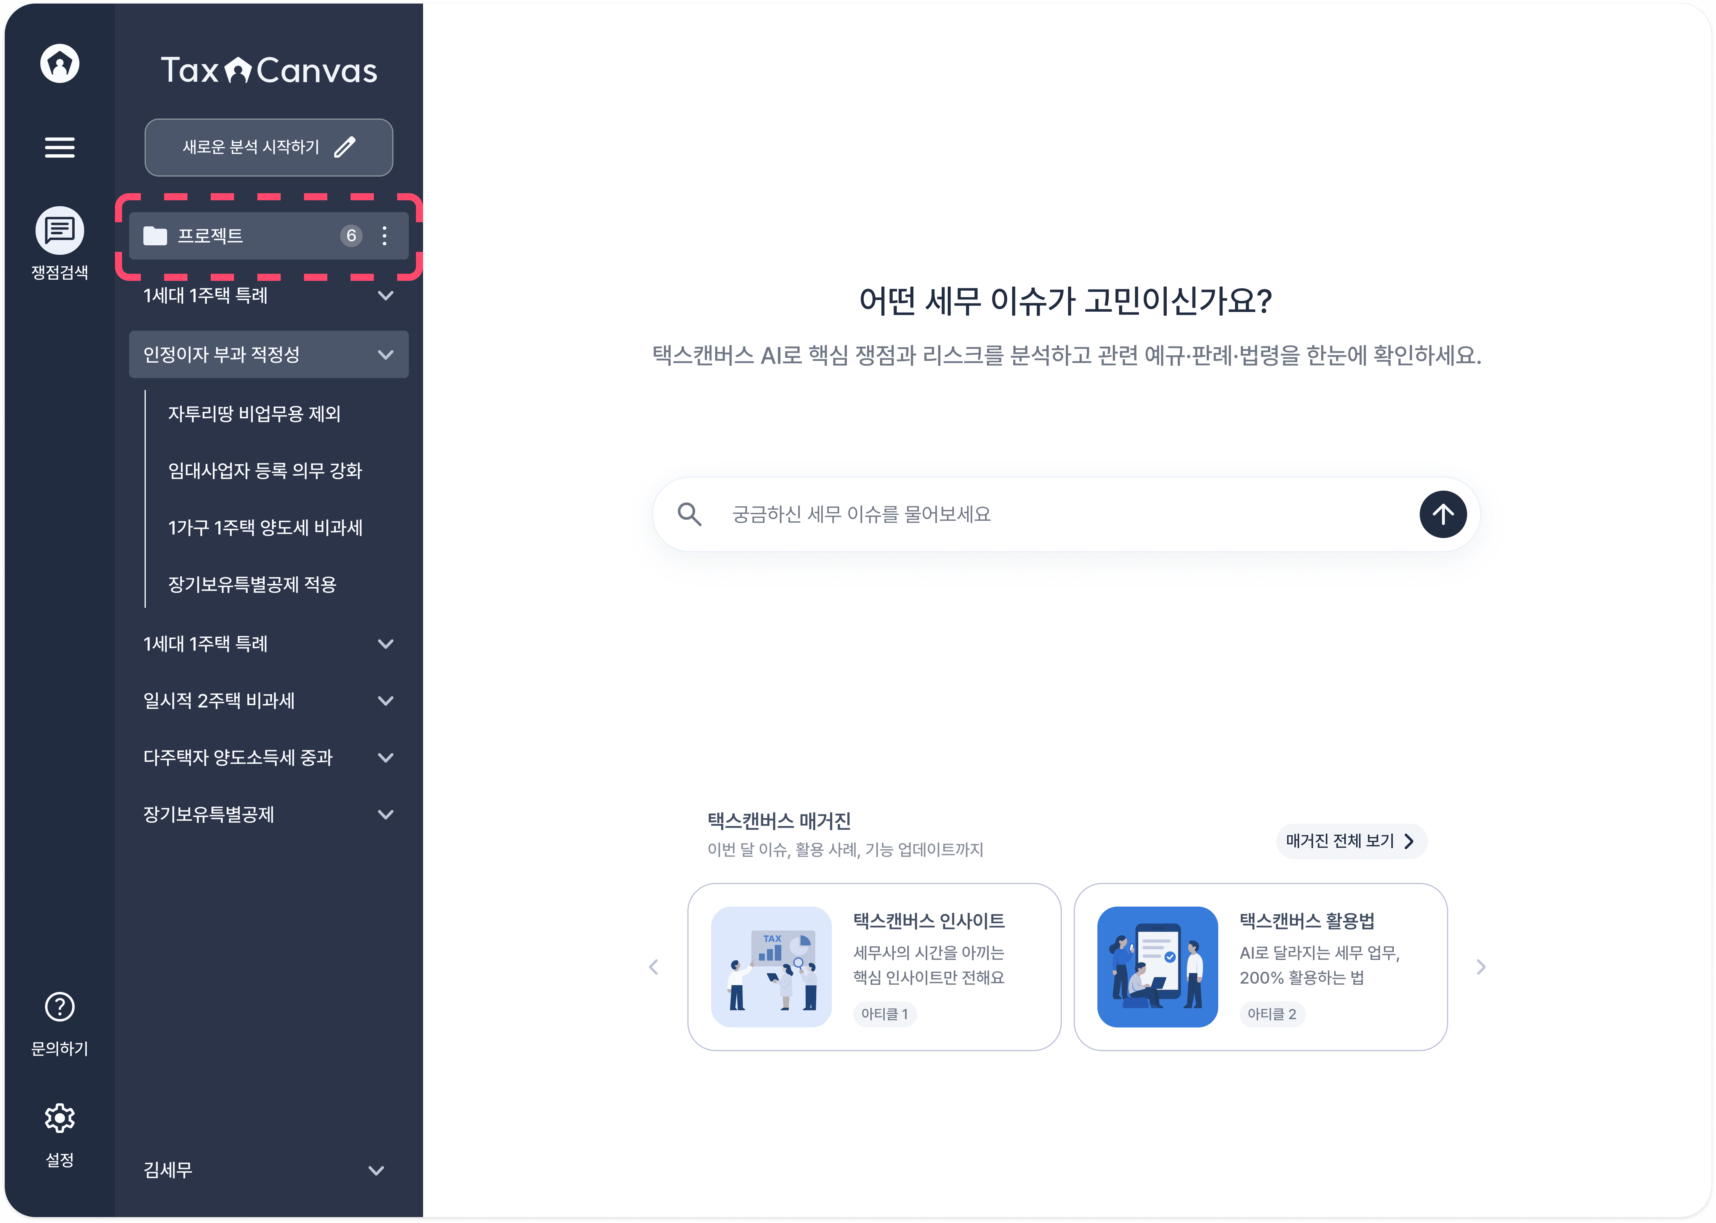
Task: Show previous magazine card with left arrow
Action: 654,967
